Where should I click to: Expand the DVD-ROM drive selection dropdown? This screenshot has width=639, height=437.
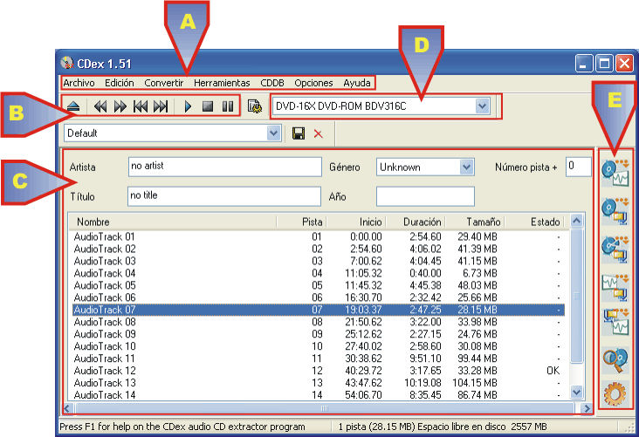(483, 106)
